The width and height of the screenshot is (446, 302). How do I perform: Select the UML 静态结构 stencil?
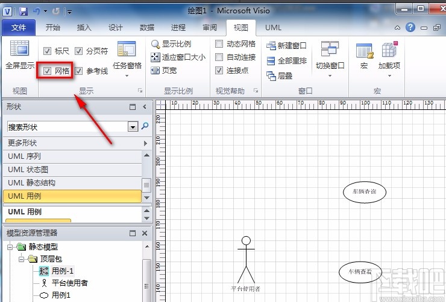click(x=72, y=183)
